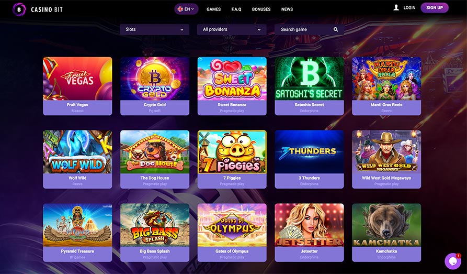
Task: Click the Sign Up button
Action: [435, 8]
